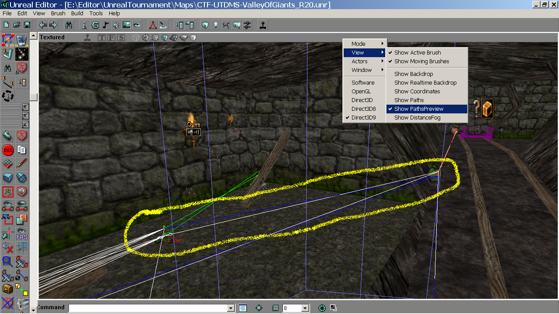
Task: Open the Music browser note icon
Action: [x=106, y=25]
